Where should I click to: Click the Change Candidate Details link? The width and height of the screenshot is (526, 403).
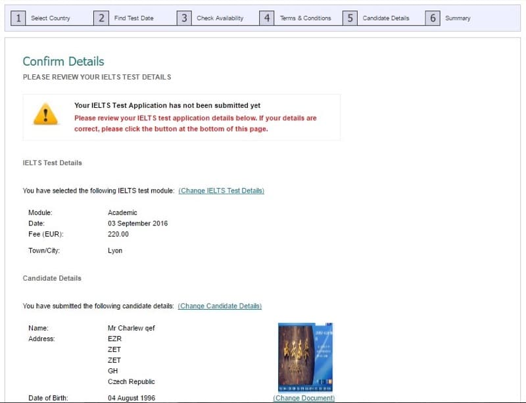(x=220, y=306)
